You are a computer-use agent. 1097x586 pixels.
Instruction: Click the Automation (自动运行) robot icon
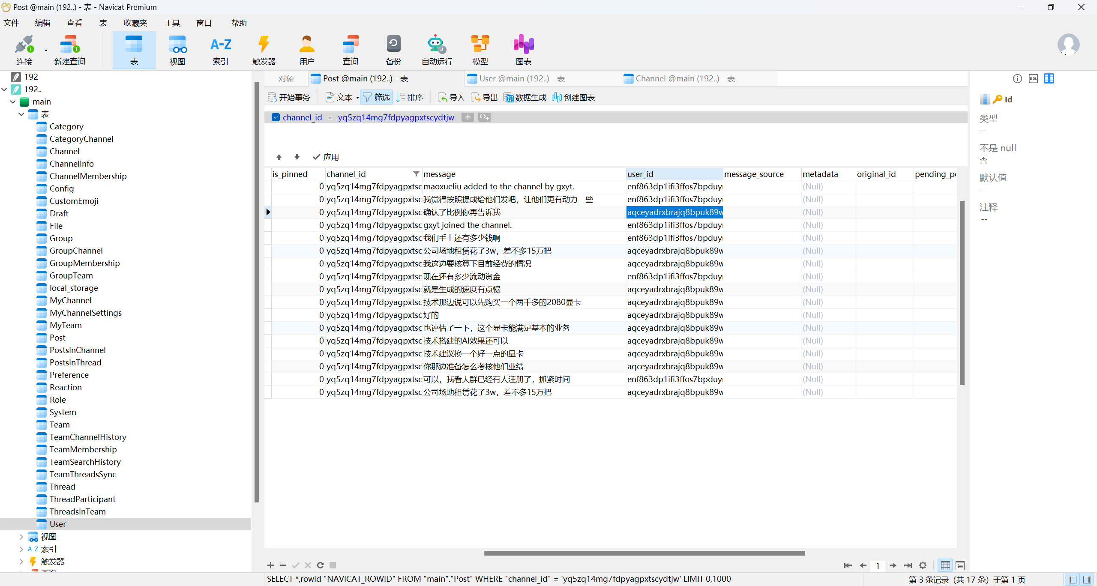click(x=436, y=45)
